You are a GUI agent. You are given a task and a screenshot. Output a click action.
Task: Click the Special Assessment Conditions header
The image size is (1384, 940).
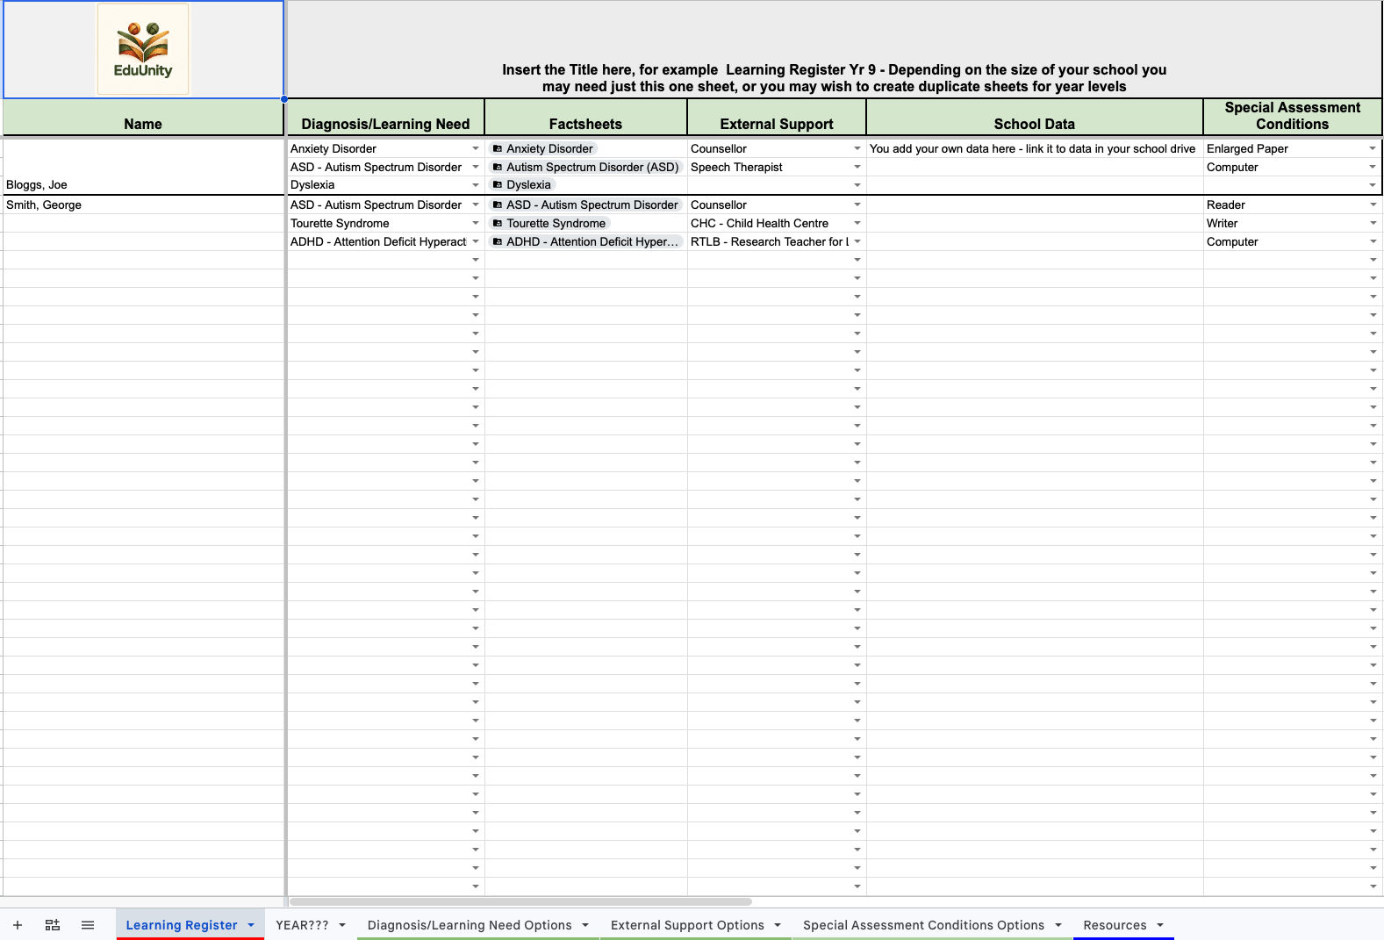point(1293,117)
